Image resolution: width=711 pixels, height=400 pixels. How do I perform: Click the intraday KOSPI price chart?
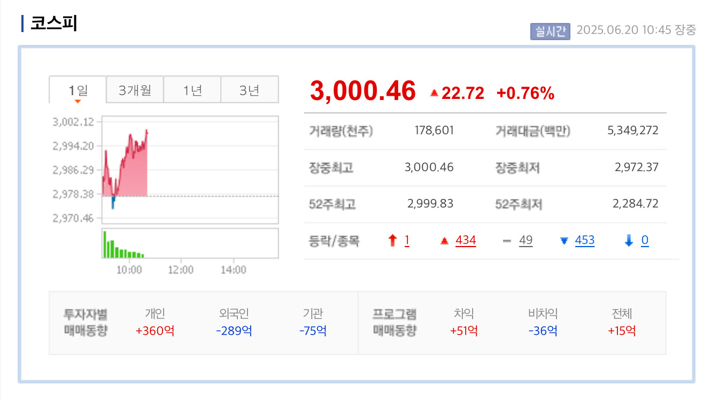(x=190, y=170)
